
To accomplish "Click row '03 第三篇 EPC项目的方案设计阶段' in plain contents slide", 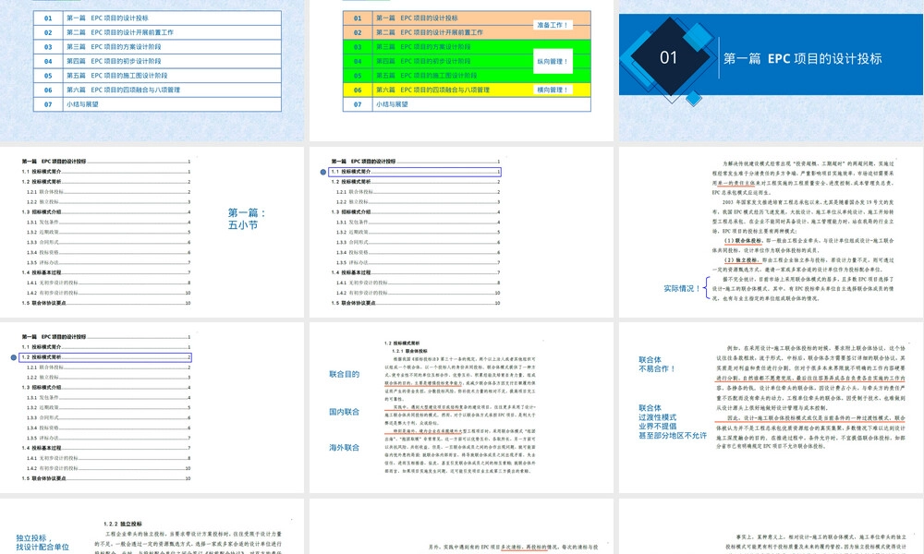I will (157, 46).
